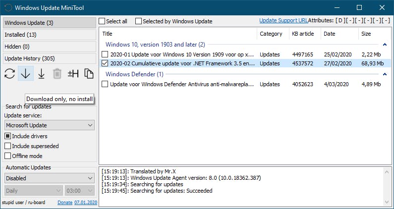Click the Donate link
The image size is (394, 209).
pyautogui.click(x=64, y=203)
